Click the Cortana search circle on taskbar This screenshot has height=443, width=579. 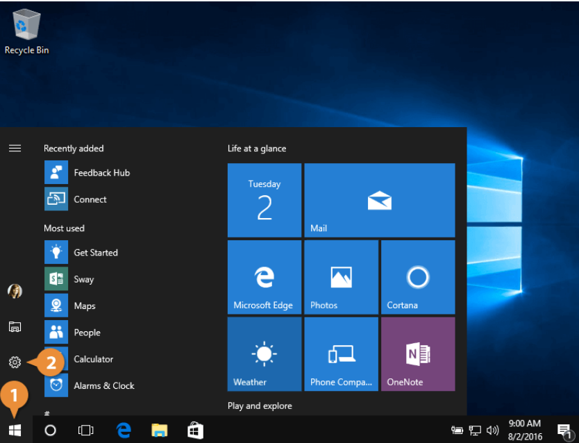pyautogui.click(x=49, y=430)
